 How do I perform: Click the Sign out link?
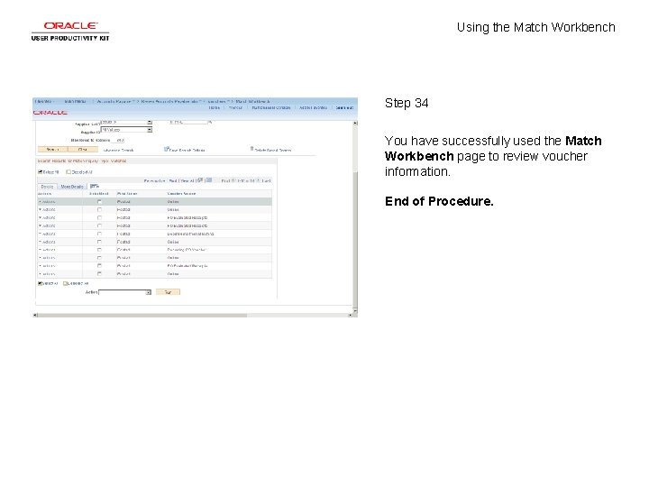[344, 107]
